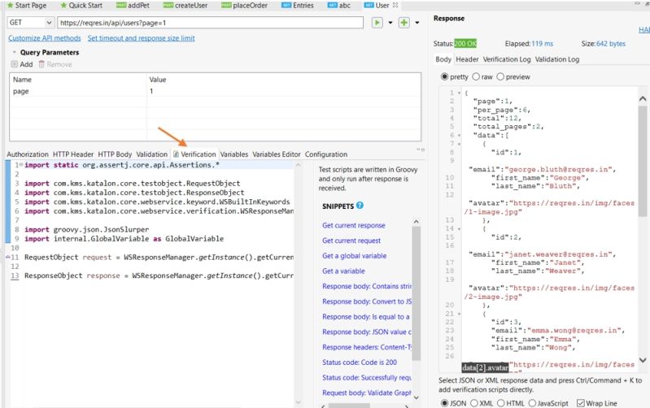Switch to the HTTP Body tab
The width and height of the screenshot is (650, 408).
(x=115, y=154)
